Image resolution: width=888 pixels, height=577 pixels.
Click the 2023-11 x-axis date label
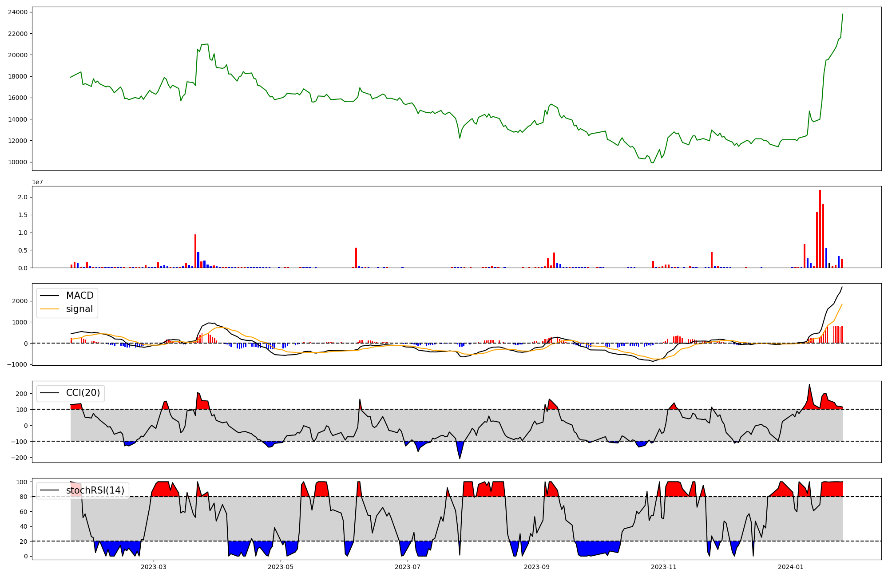(664, 566)
